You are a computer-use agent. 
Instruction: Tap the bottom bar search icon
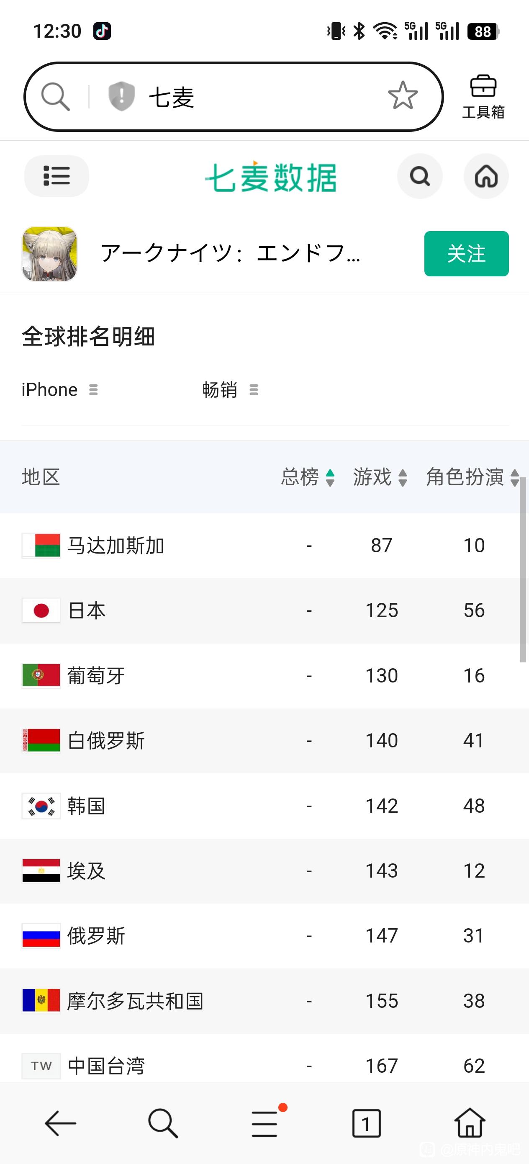pos(163,1123)
